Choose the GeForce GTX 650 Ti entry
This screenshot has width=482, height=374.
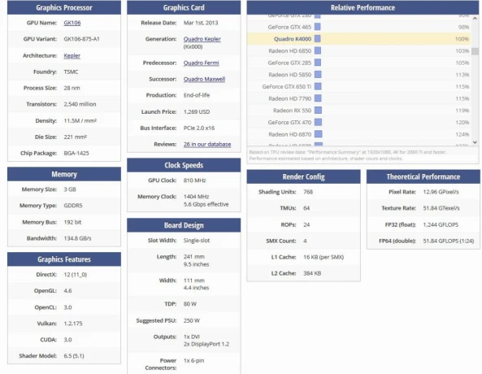tap(287, 87)
